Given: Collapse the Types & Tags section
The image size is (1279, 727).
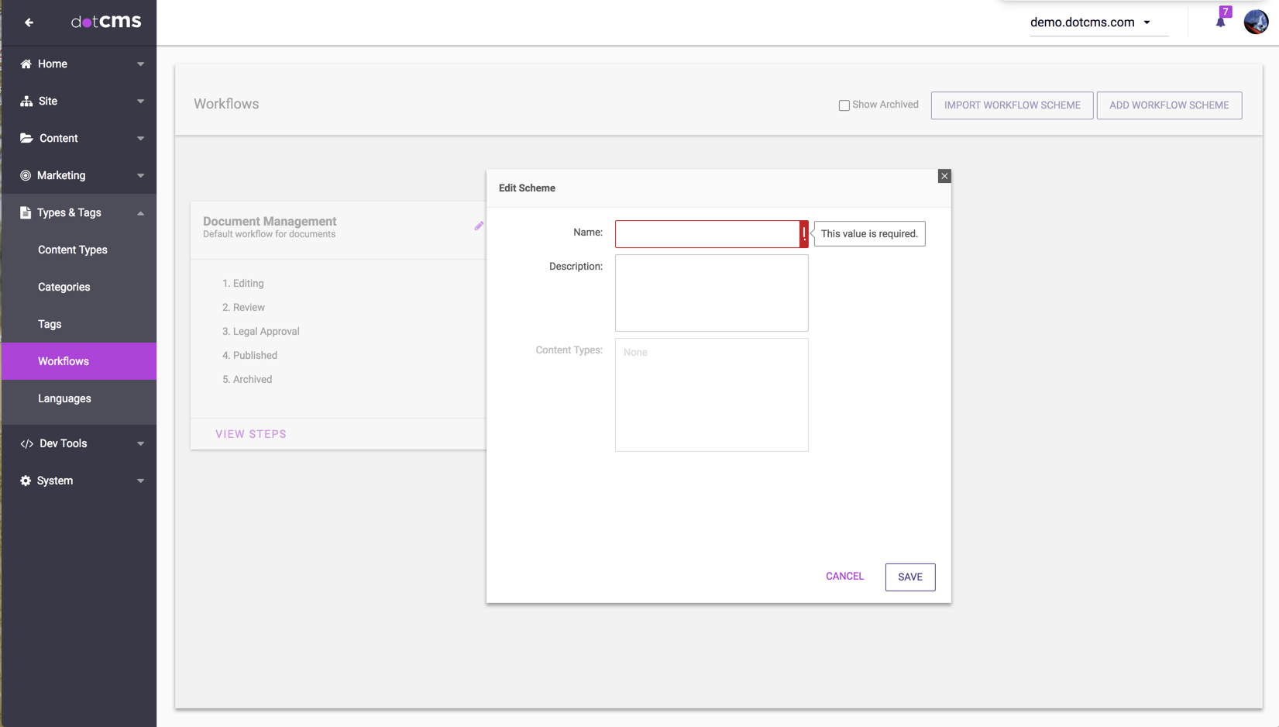Looking at the screenshot, I should click(140, 212).
